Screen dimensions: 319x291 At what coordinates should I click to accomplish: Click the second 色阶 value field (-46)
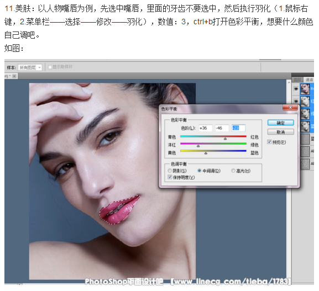(222, 128)
